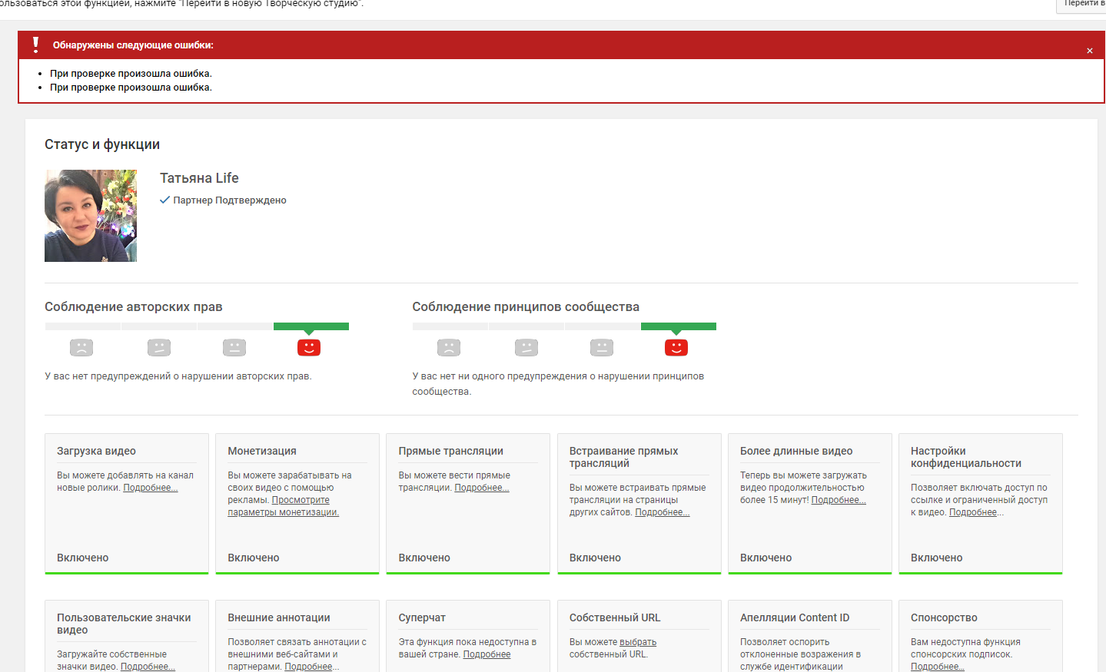Click the first gray sad face under community guidelines
1106x672 pixels.
coord(449,347)
